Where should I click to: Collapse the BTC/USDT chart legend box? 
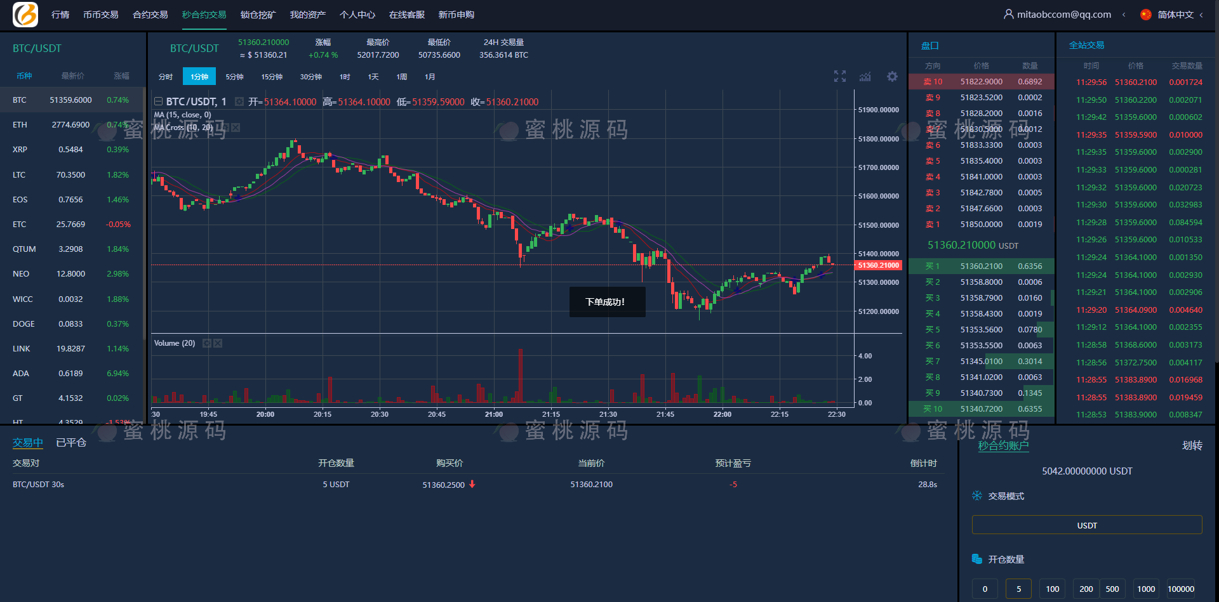pos(158,102)
